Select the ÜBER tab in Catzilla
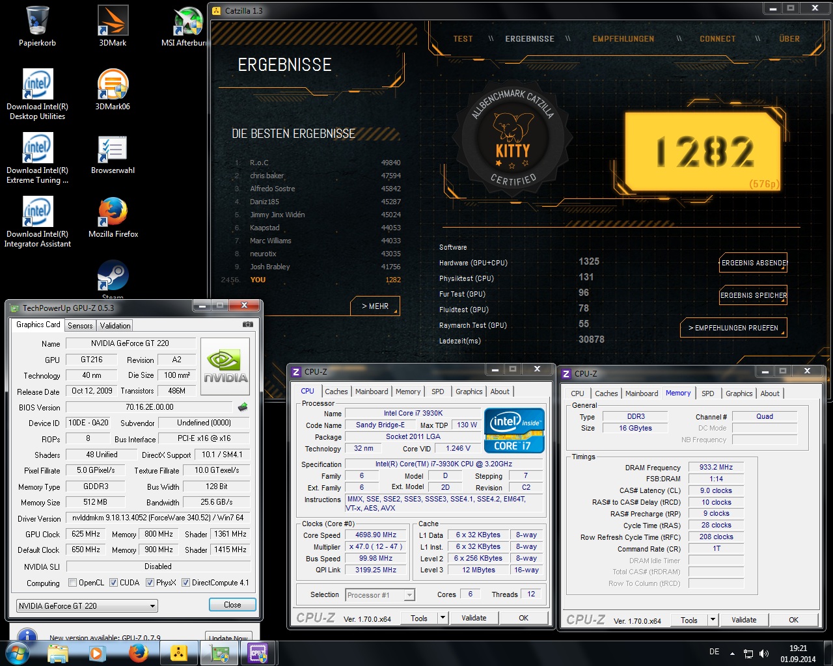 click(x=789, y=39)
